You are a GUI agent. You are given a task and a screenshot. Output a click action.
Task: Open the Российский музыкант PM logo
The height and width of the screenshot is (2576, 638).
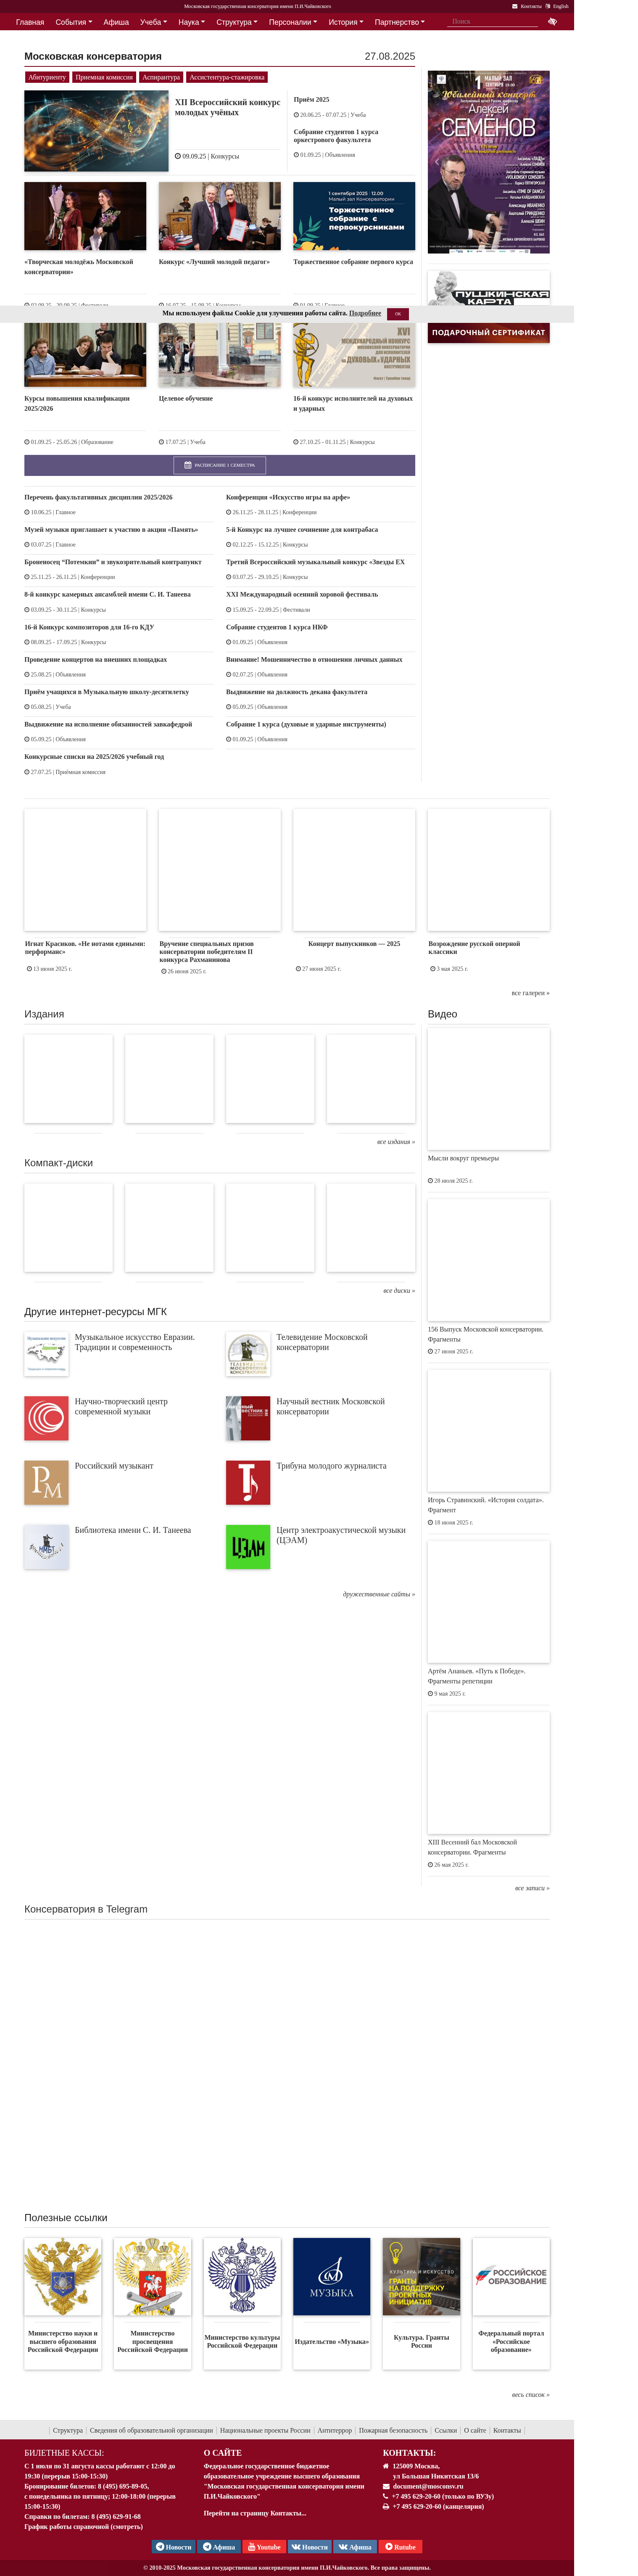pos(46,1482)
